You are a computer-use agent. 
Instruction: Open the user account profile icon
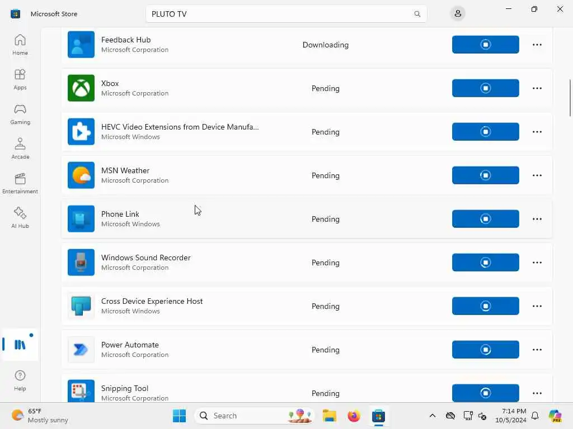(458, 14)
